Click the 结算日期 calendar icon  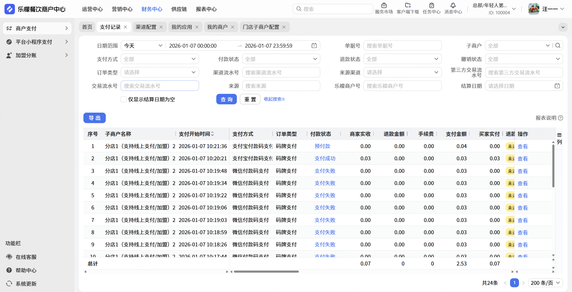point(557,86)
